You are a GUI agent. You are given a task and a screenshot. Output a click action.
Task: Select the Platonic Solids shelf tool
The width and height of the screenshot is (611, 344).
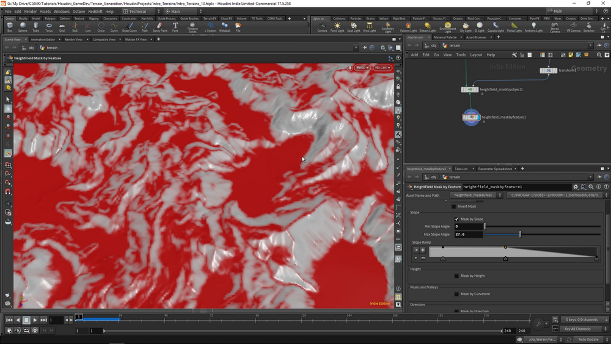[192, 27]
